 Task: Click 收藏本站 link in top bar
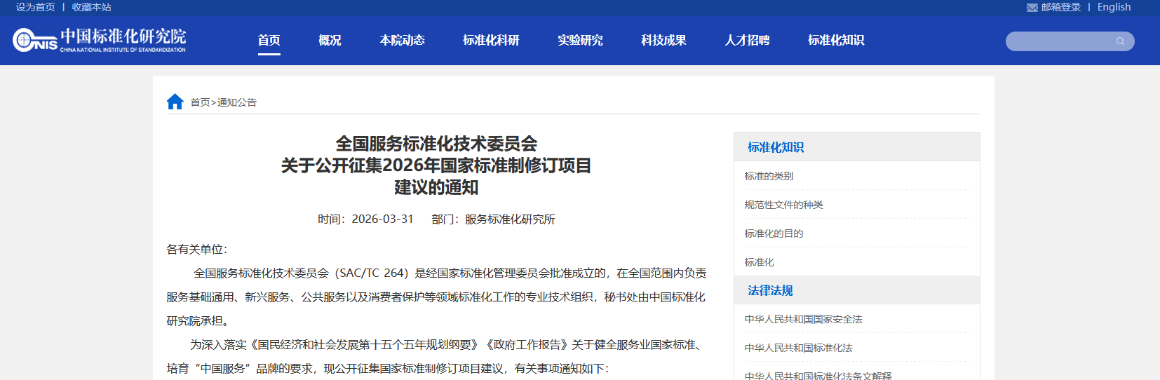(92, 7)
